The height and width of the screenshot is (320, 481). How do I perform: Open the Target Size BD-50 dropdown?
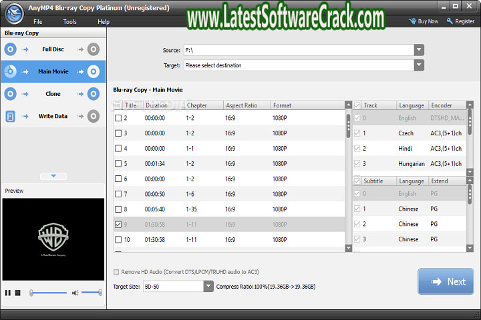coord(208,286)
